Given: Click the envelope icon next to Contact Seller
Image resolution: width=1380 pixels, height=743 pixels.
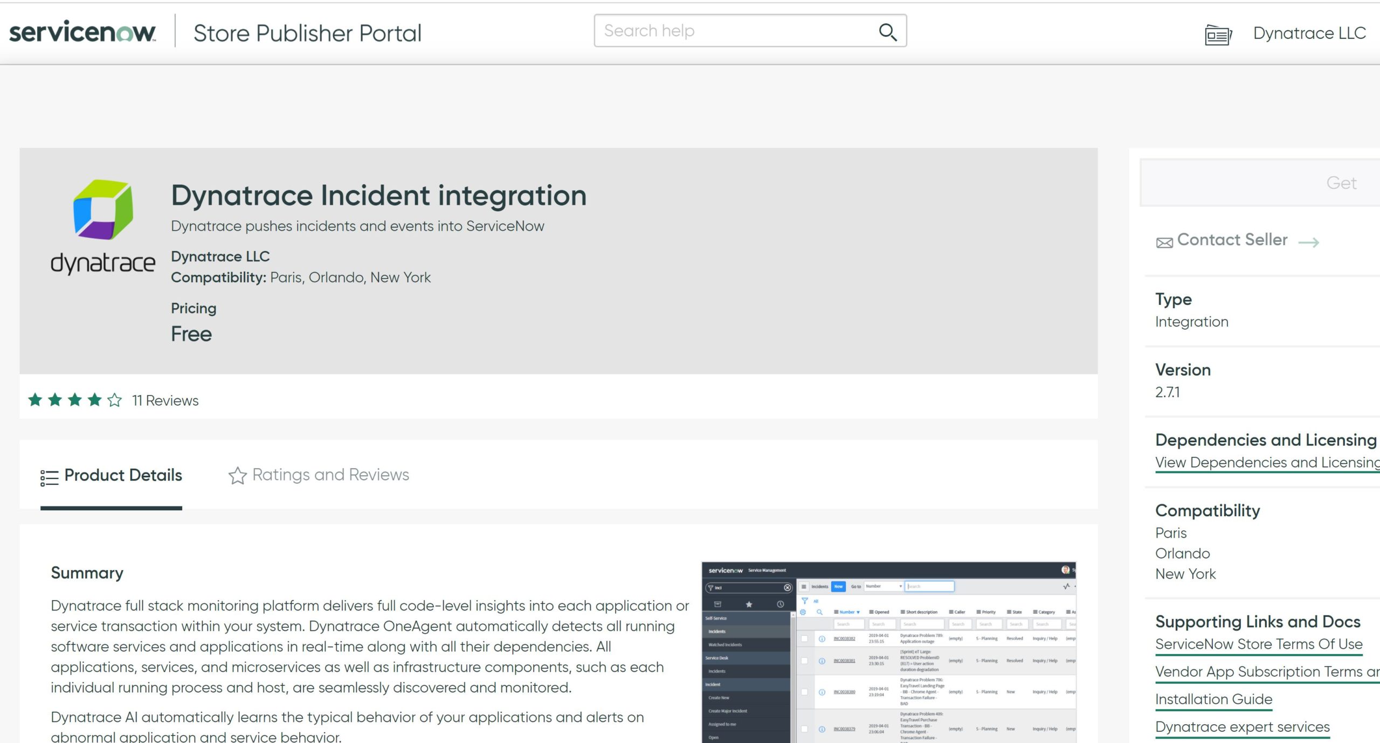Looking at the screenshot, I should tap(1164, 243).
